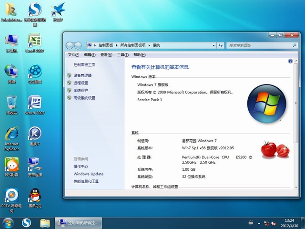
Task: Click the tray network connection icon
Action: tap(266, 223)
